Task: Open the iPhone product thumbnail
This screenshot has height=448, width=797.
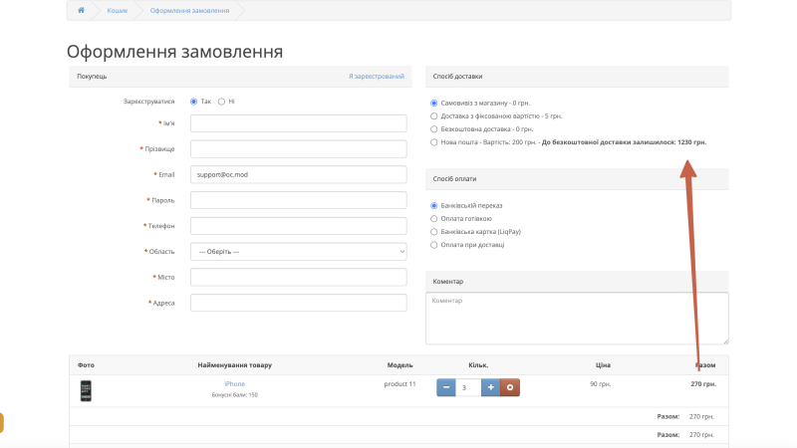Action: point(86,390)
